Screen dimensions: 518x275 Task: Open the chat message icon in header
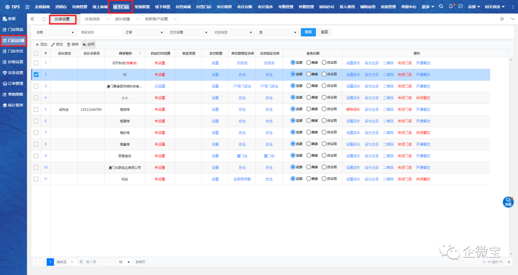click(x=460, y=7)
